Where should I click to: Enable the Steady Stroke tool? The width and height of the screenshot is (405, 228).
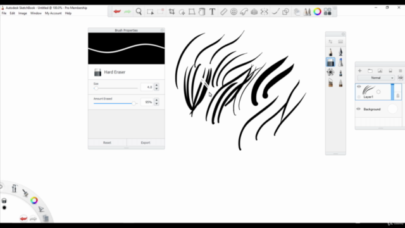(276, 11)
